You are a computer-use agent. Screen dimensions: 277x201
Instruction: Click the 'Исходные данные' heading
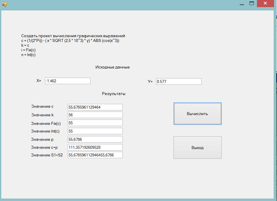(x=113, y=67)
